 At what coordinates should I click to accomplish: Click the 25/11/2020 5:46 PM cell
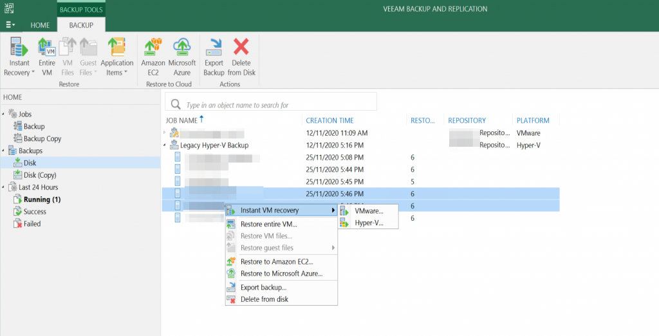[x=335, y=194]
